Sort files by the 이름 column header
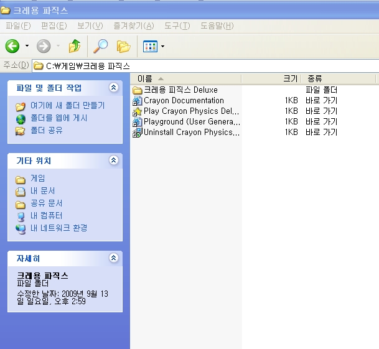The height and width of the screenshot is (349, 379). [187, 78]
